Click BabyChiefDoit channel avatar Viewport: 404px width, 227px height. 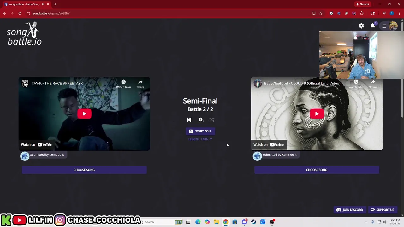[x=258, y=84]
